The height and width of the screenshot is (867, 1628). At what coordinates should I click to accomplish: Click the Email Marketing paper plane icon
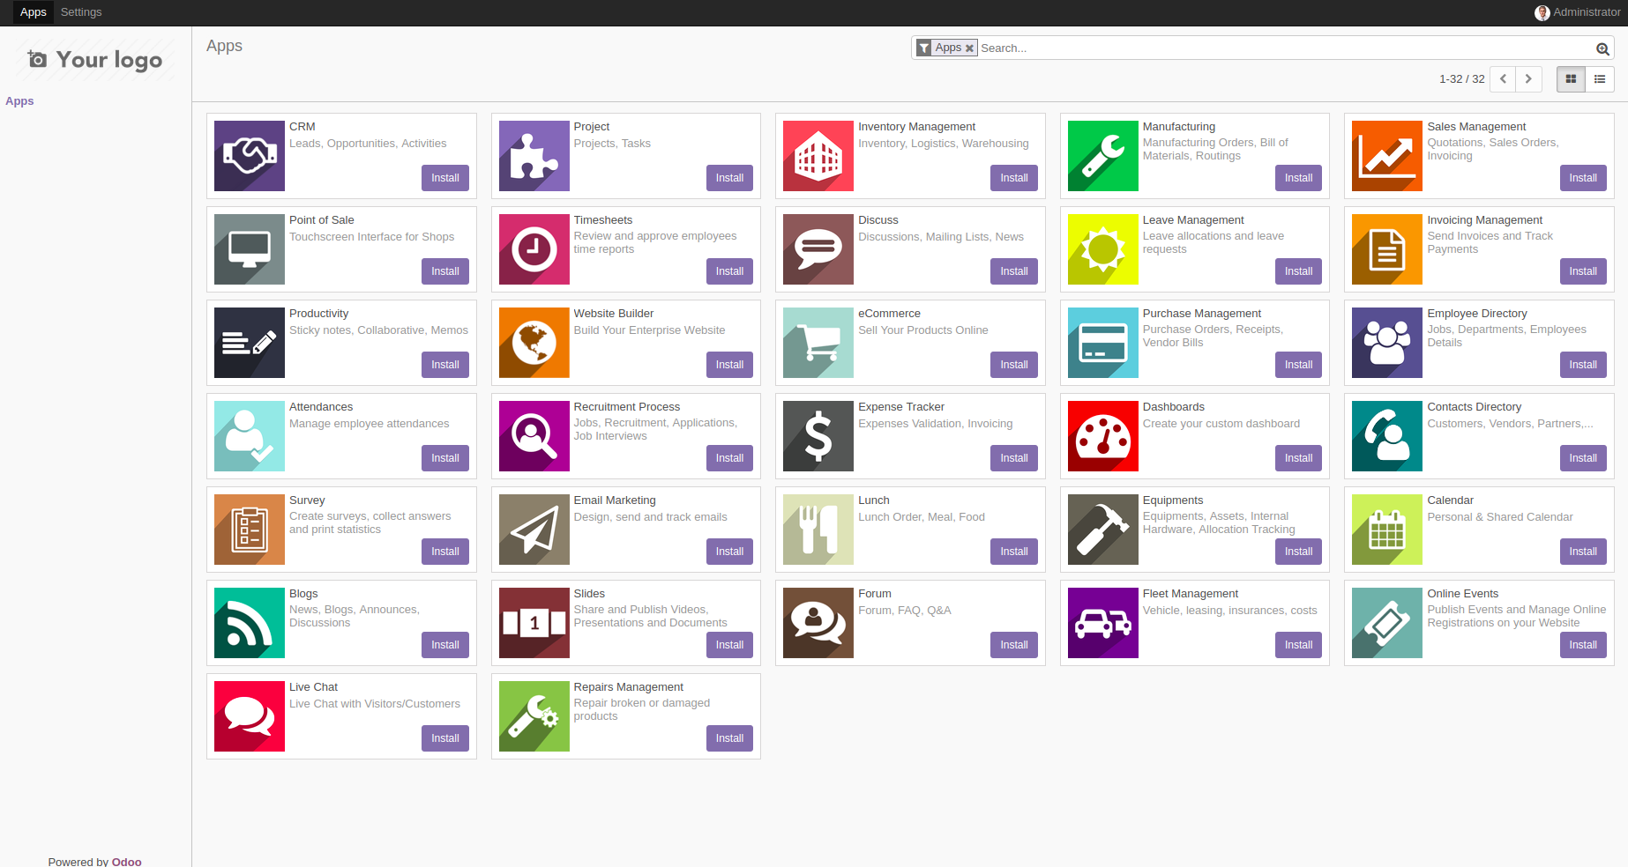click(534, 530)
